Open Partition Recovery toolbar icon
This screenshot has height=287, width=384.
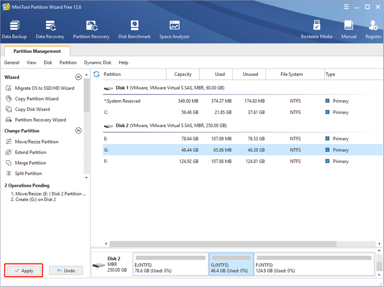pyautogui.click(x=91, y=30)
